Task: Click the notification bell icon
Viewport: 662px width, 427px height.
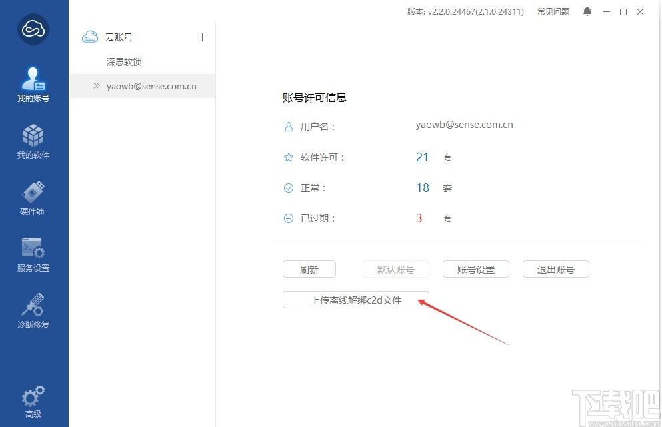Action: [587, 11]
